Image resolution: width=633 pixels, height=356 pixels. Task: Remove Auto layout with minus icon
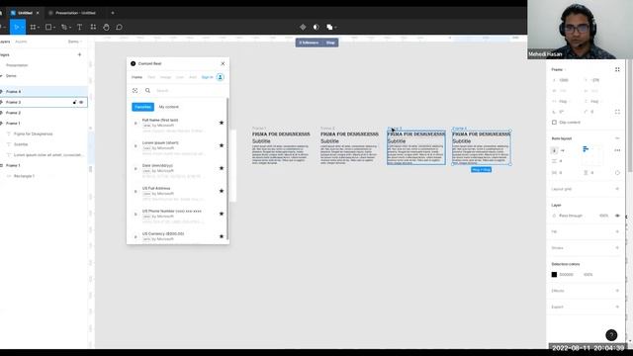(x=617, y=138)
